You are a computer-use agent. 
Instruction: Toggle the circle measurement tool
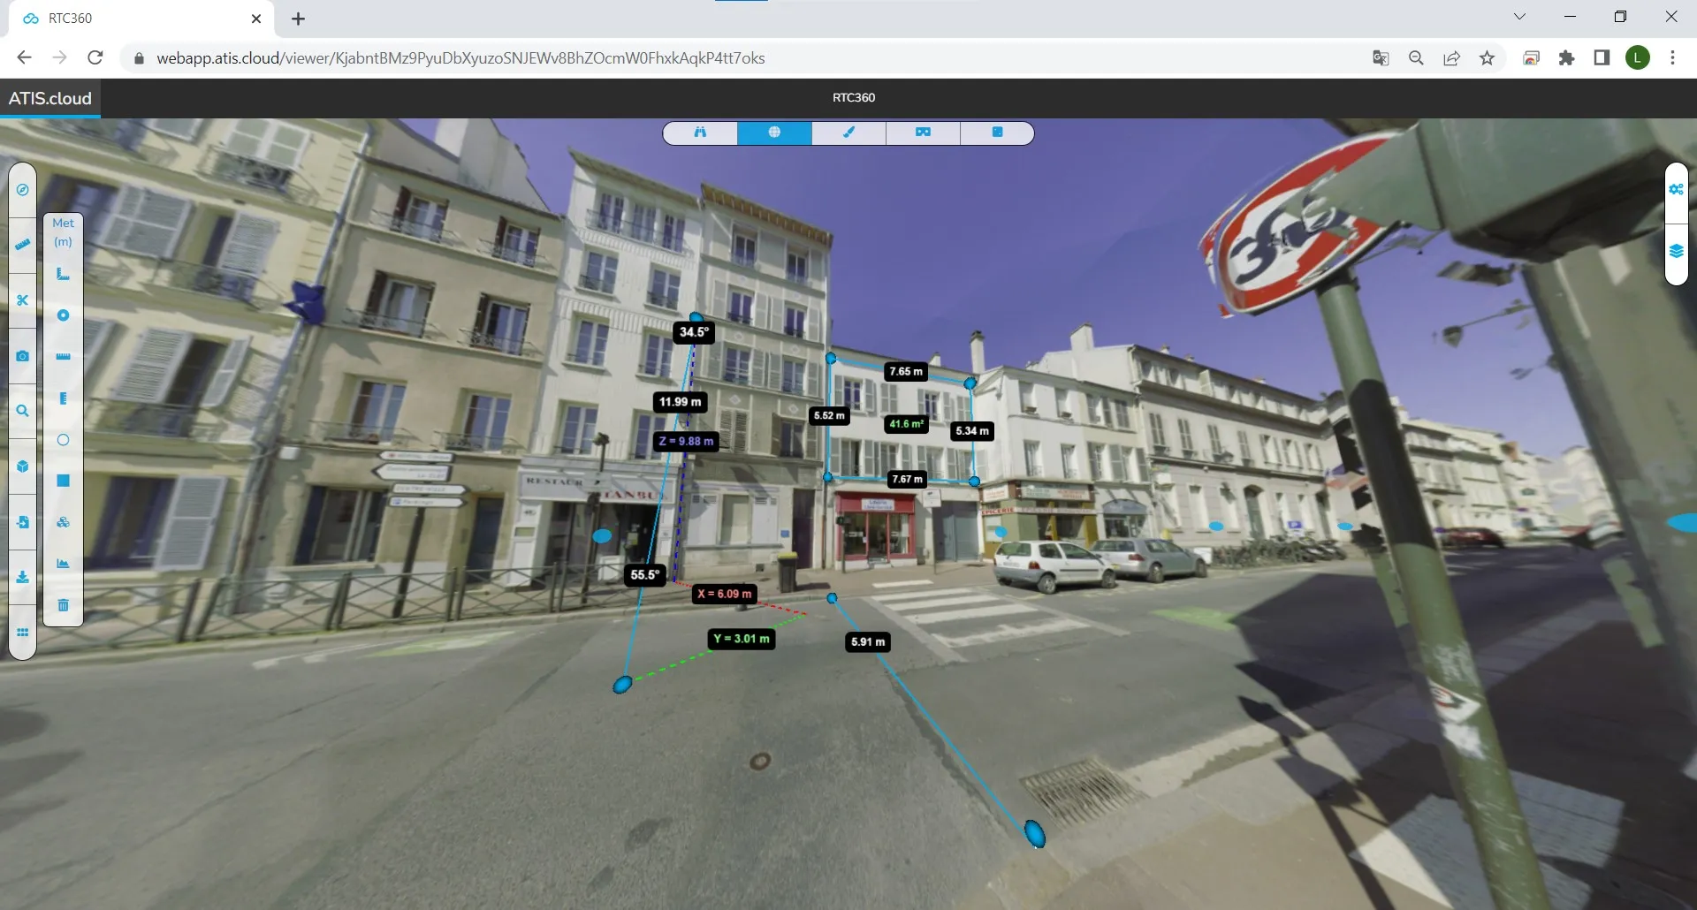[63, 439]
